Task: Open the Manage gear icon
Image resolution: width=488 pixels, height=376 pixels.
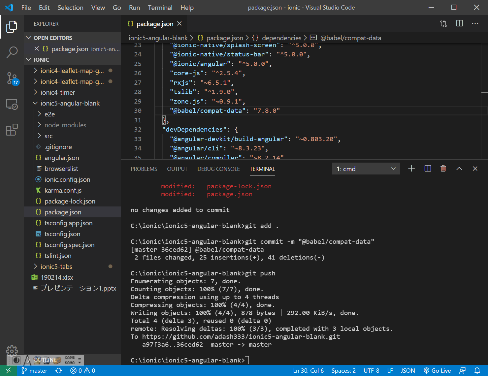Action: [x=12, y=351]
